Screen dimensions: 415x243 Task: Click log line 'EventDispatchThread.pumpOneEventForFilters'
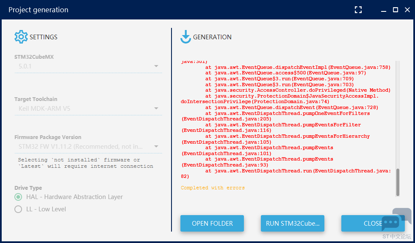pos(288,113)
